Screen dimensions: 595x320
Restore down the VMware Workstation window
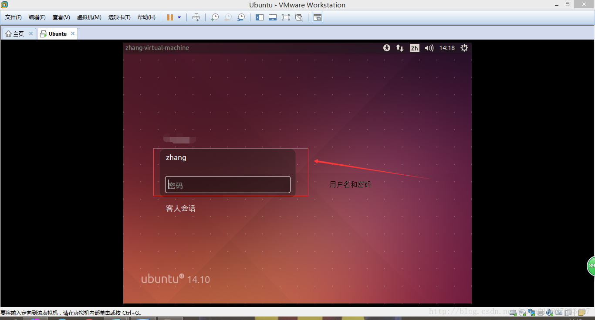pos(568,4)
